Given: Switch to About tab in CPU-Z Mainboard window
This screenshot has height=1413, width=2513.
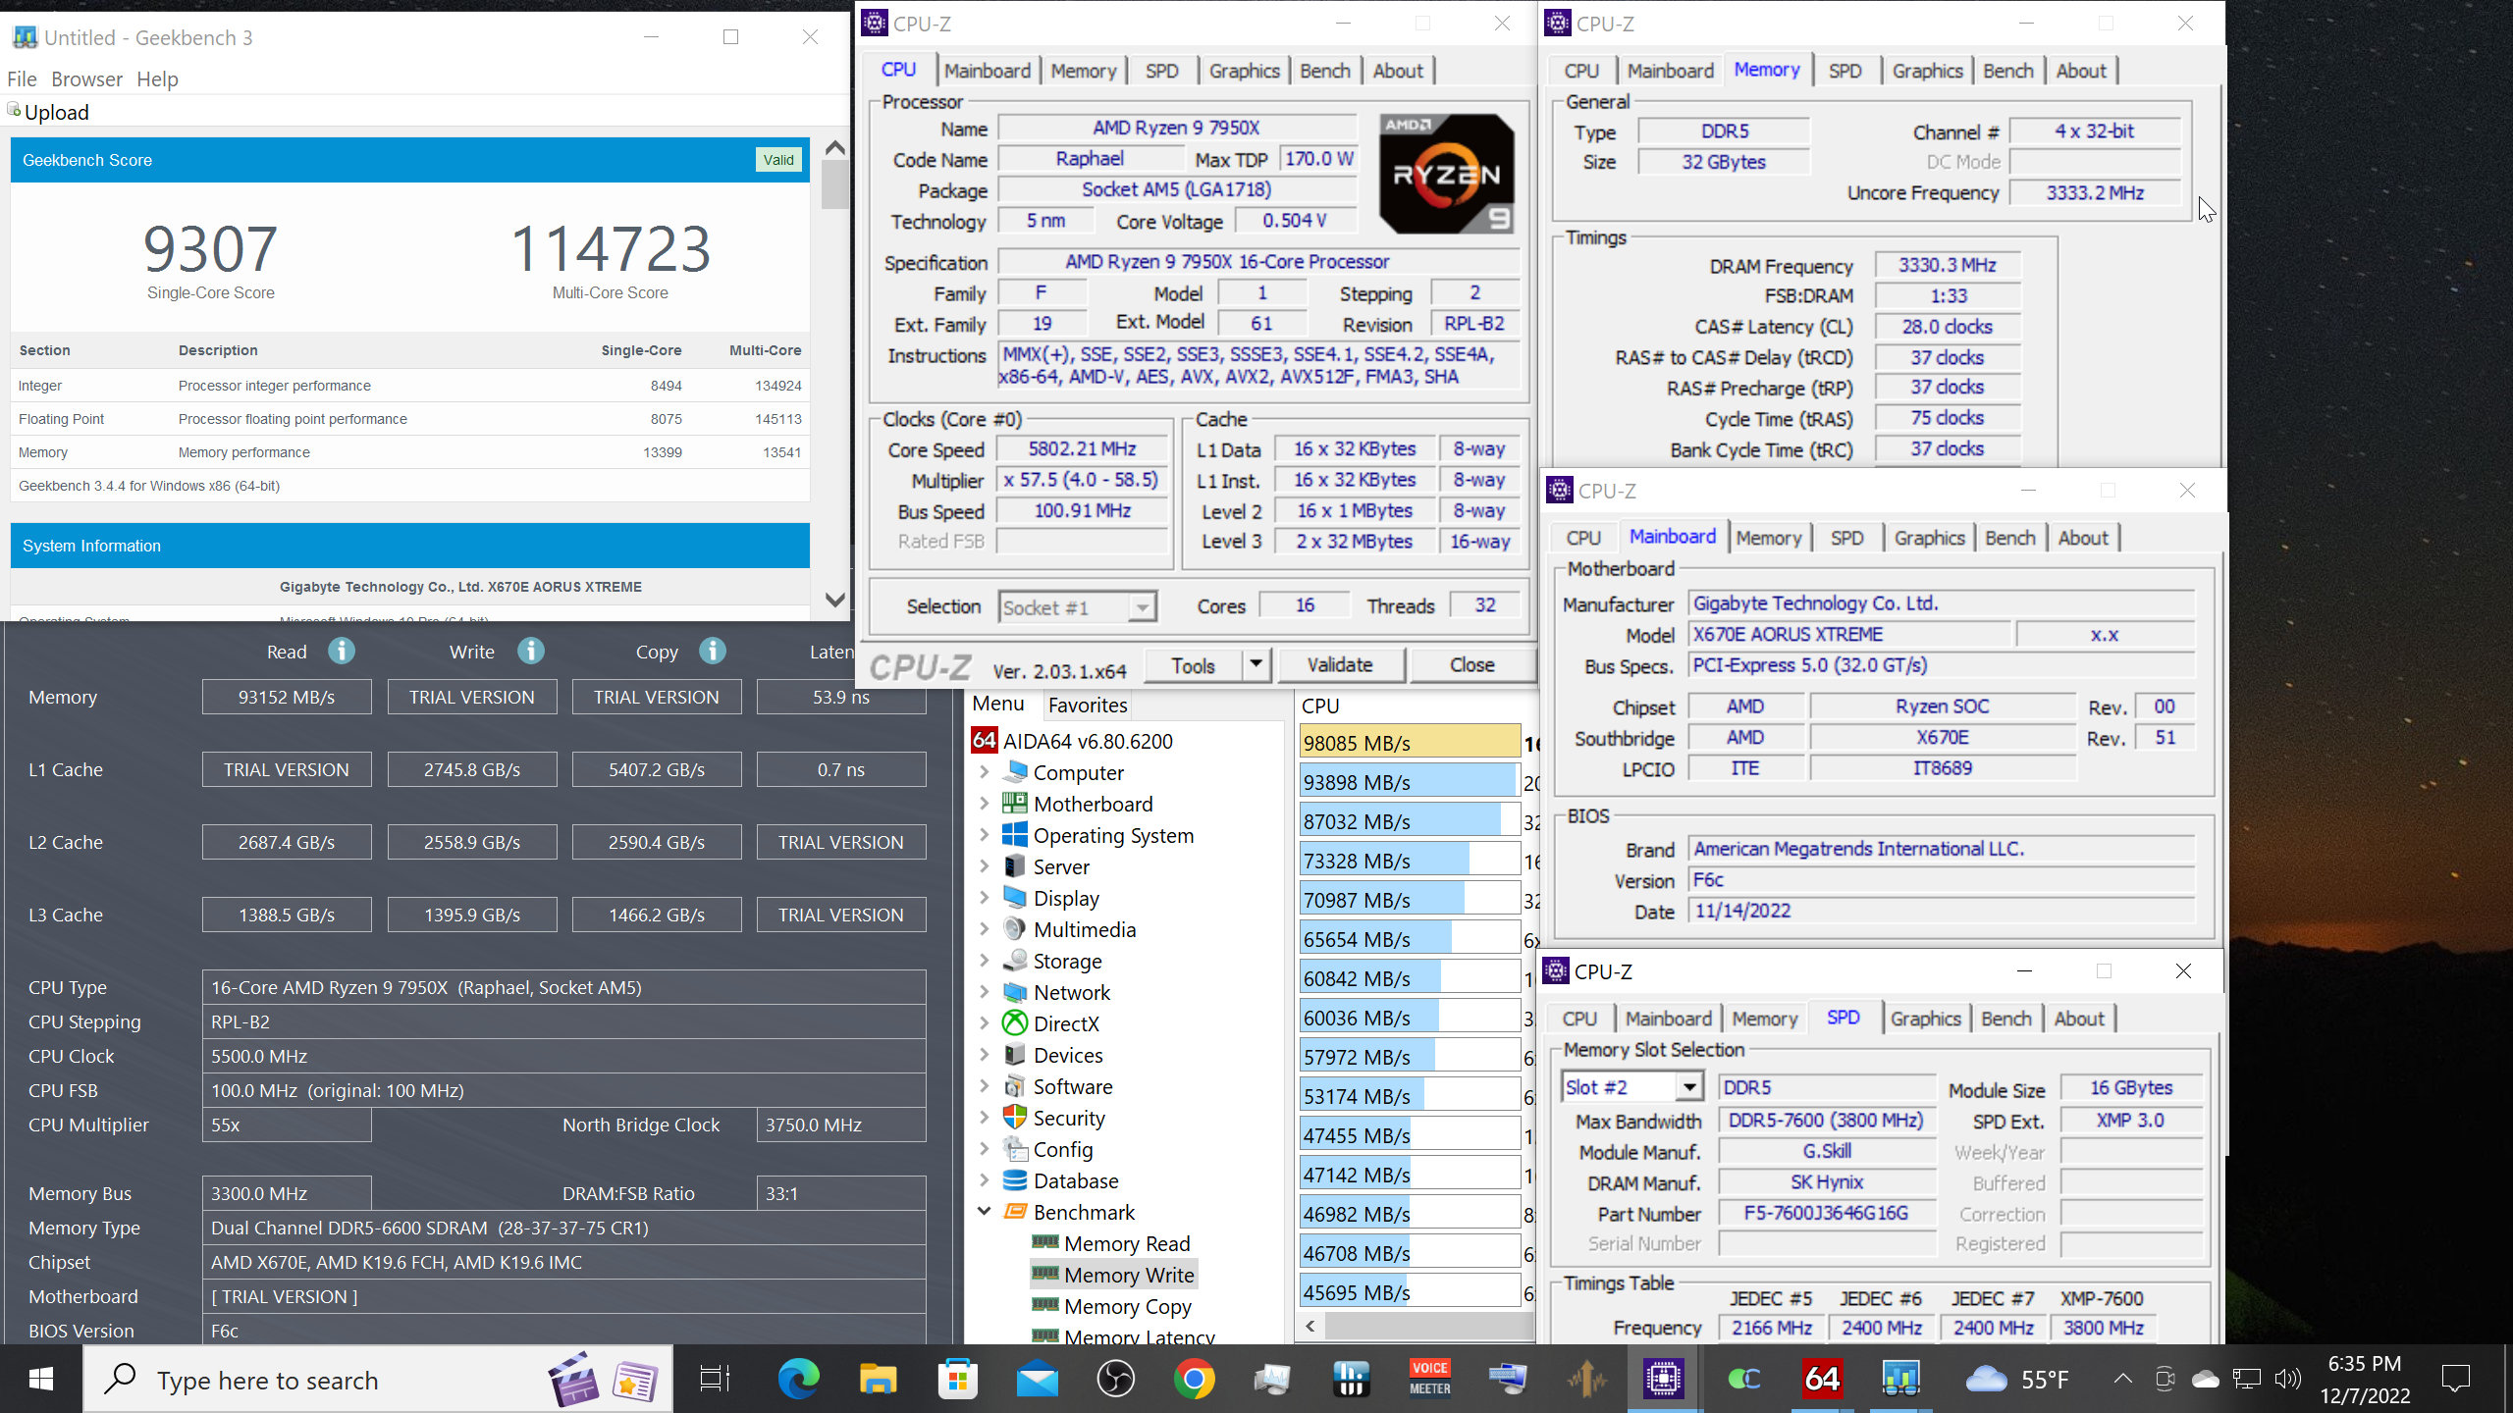Looking at the screenshot, I should (x=2083, y=538).
